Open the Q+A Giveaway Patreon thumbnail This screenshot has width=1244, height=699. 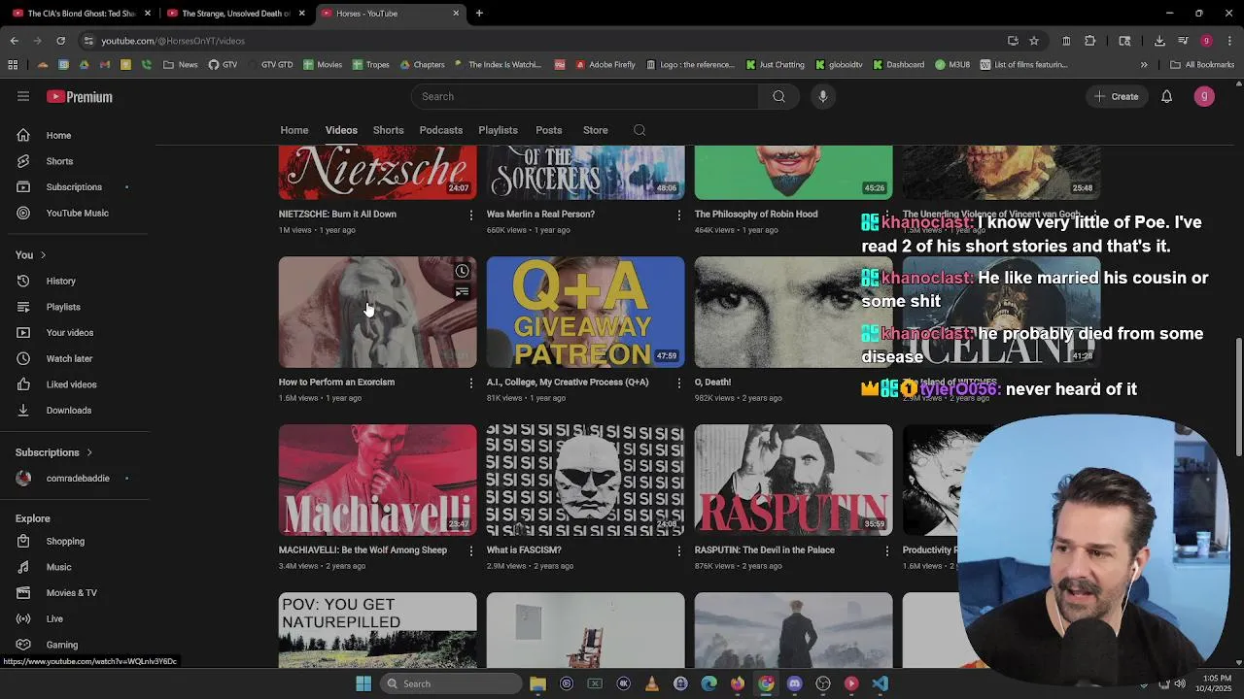click(585, 312)
